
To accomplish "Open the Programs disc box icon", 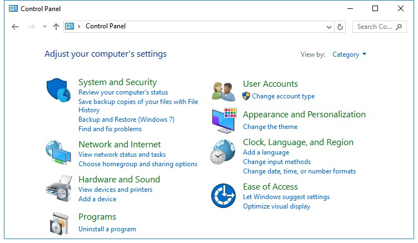I will coord(59,224).
